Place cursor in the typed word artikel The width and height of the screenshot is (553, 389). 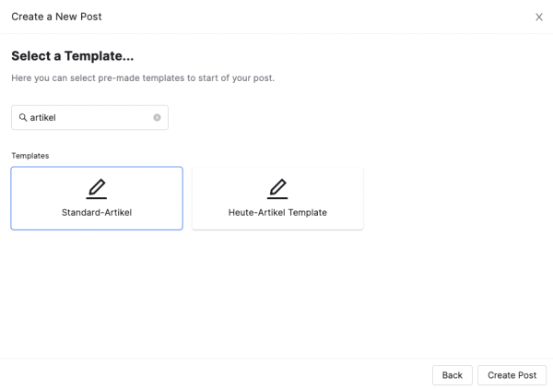coord(43,118)
